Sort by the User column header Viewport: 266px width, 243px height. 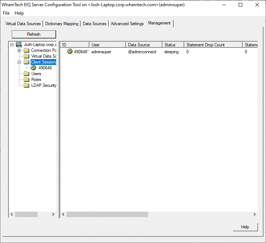pos(107,45)
